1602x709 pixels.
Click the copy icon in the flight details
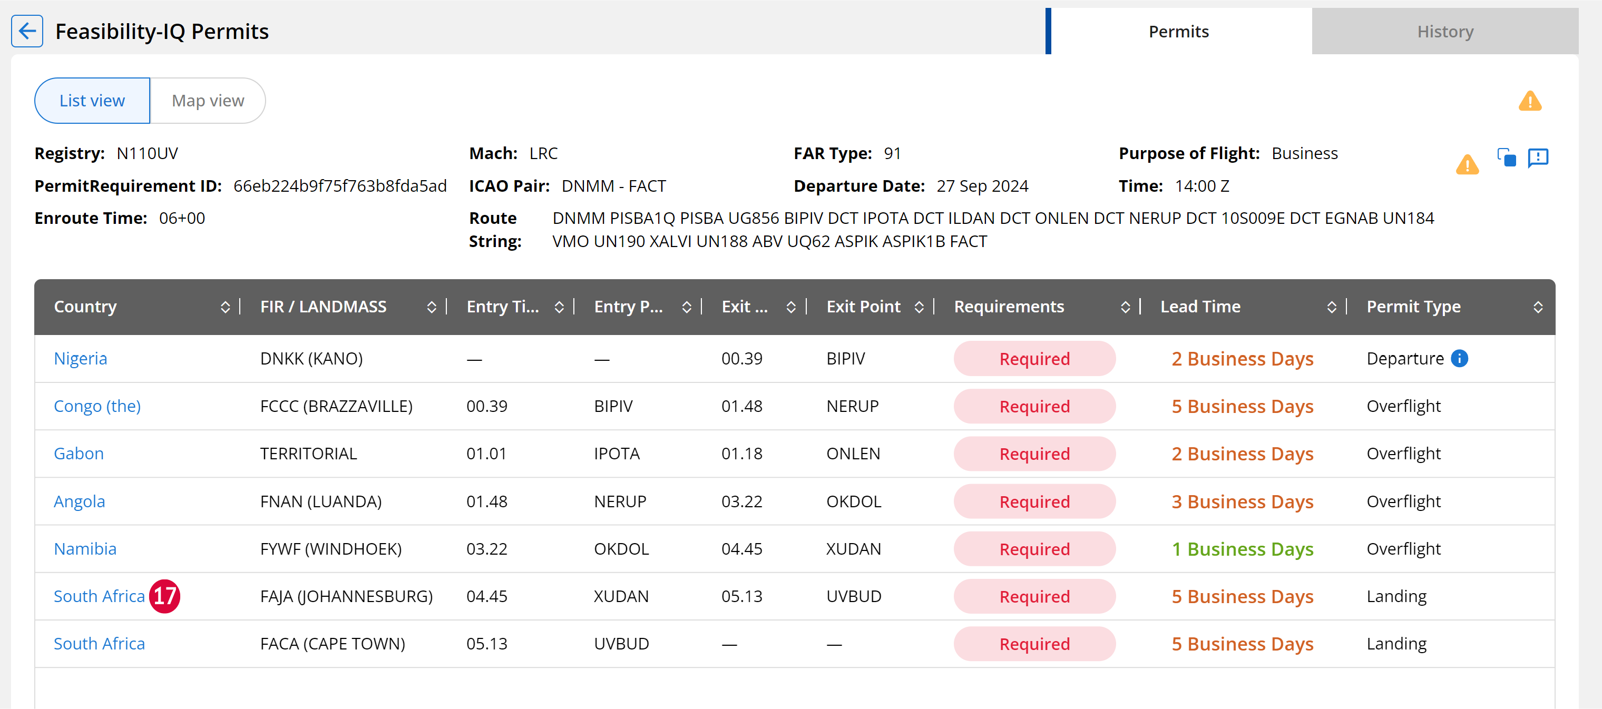coord(1506,157)
